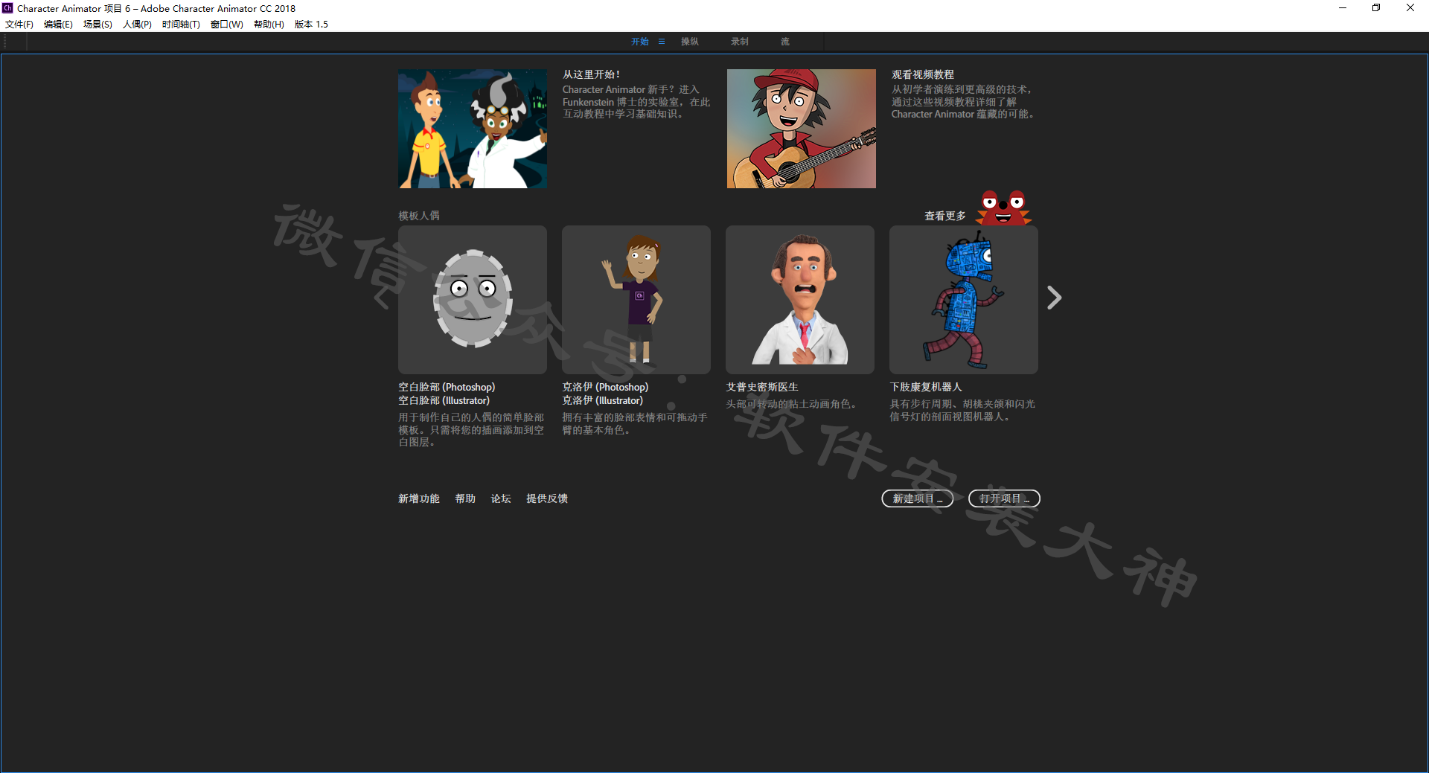Click the 提供反馈 link

pyautogui.click(x=547, y=498)
